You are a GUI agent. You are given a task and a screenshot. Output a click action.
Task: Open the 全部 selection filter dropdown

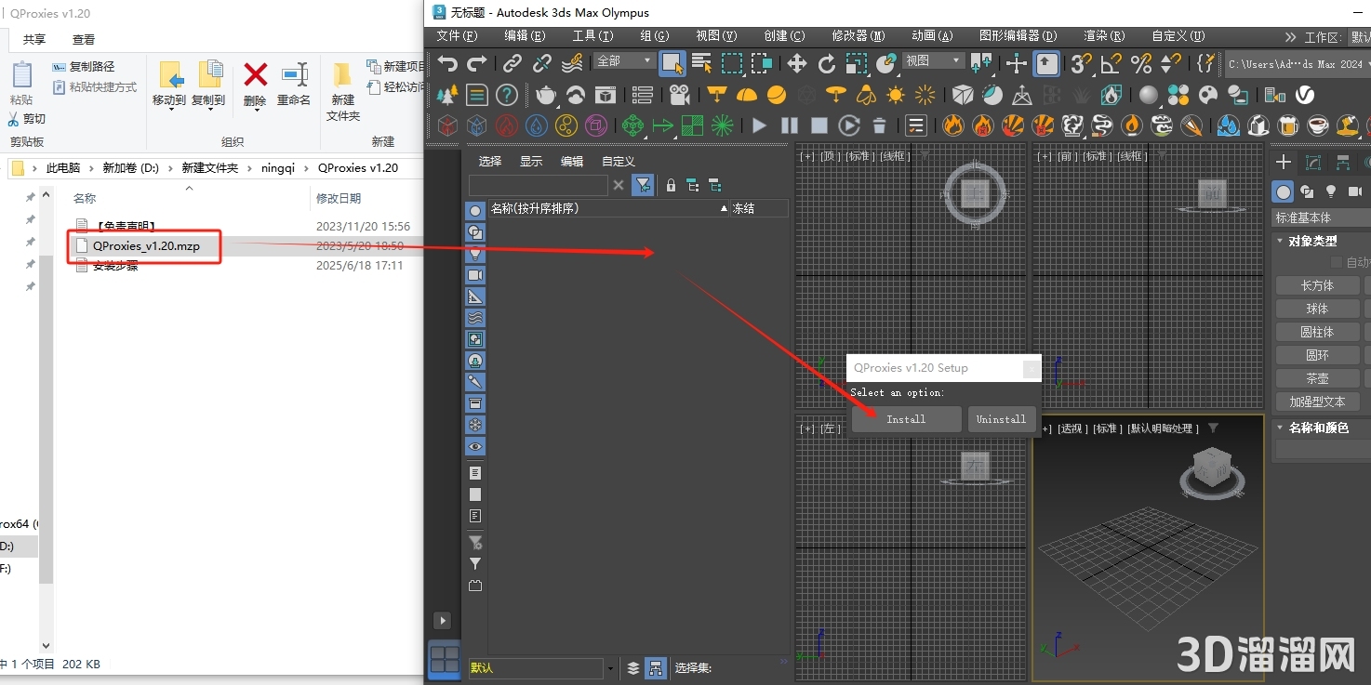click(x=626, y=60)
